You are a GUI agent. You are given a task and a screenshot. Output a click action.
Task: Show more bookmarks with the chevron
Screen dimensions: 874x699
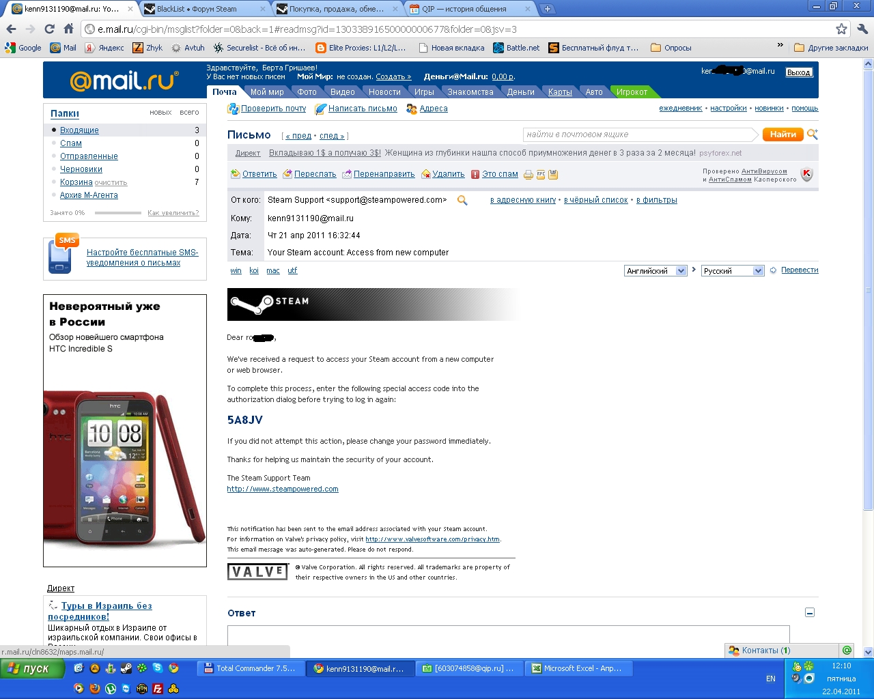coord(780,46)
